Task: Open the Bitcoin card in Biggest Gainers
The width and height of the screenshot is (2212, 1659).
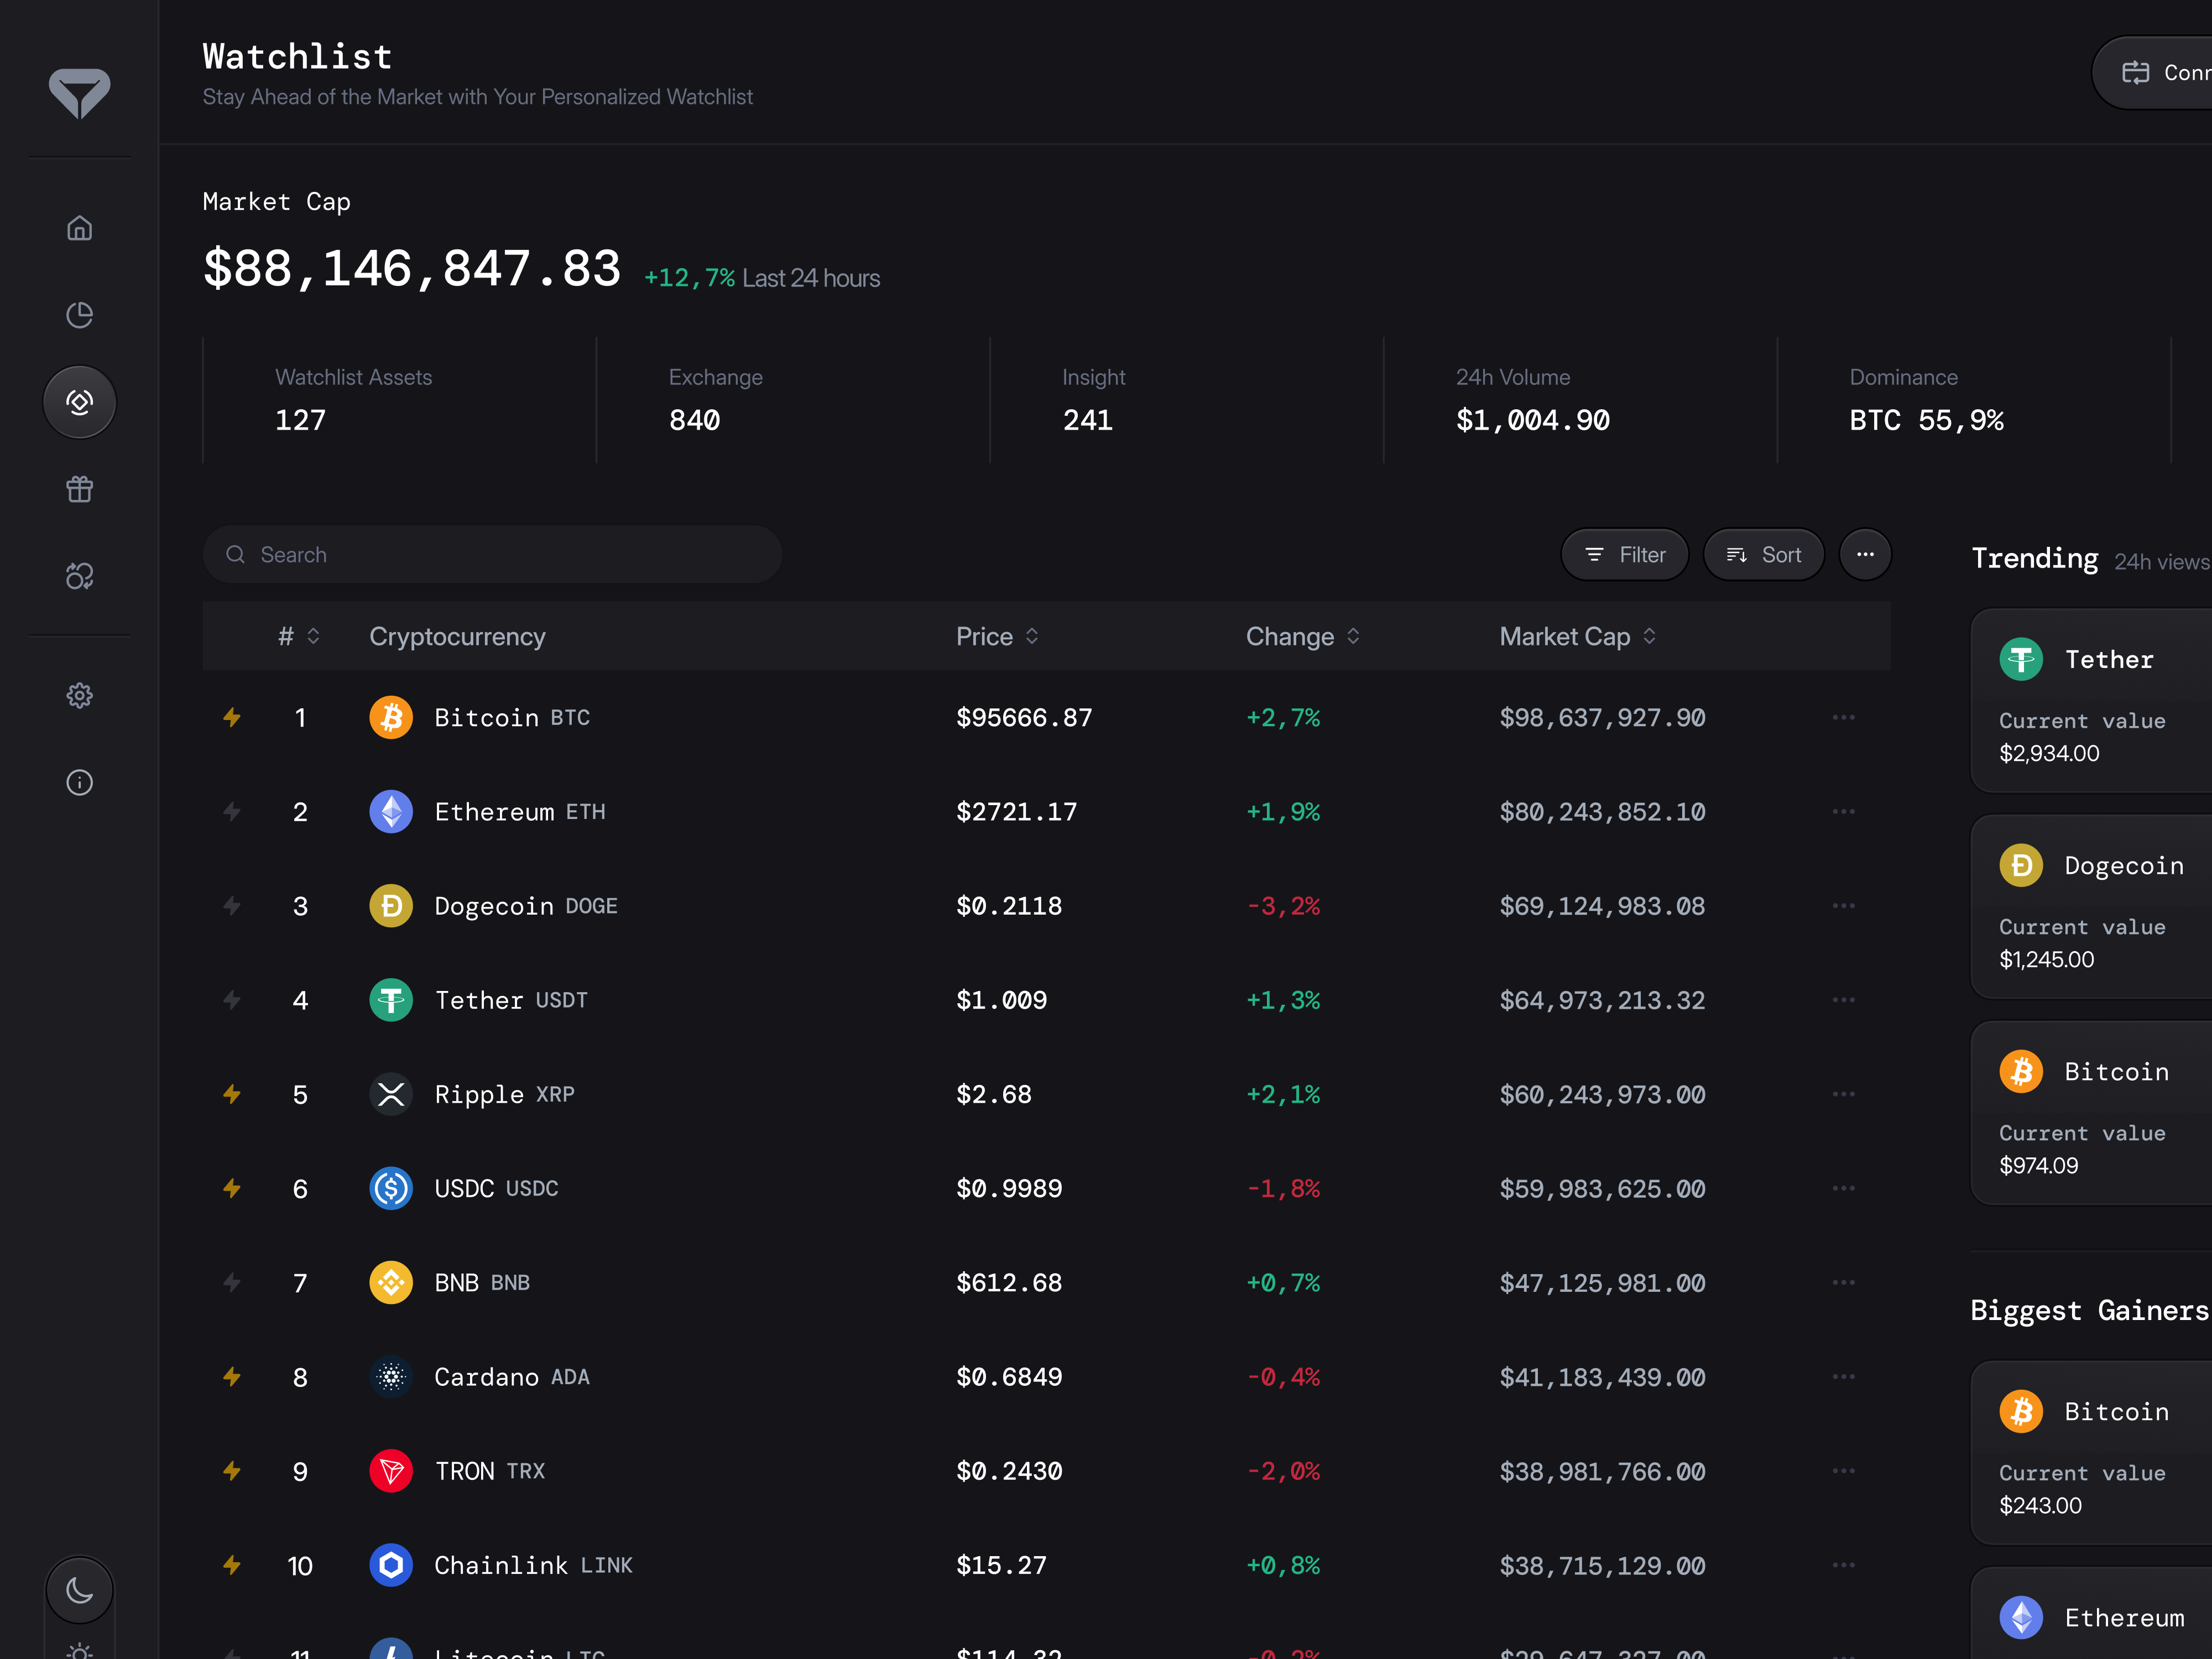Action: (2091, 1453)
